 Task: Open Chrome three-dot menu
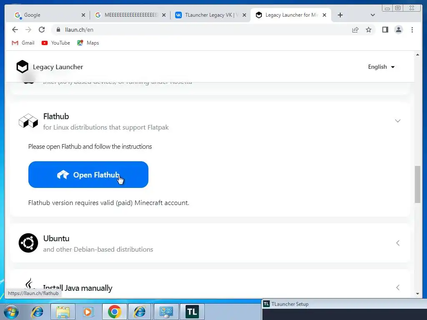(x=412, y=30)
